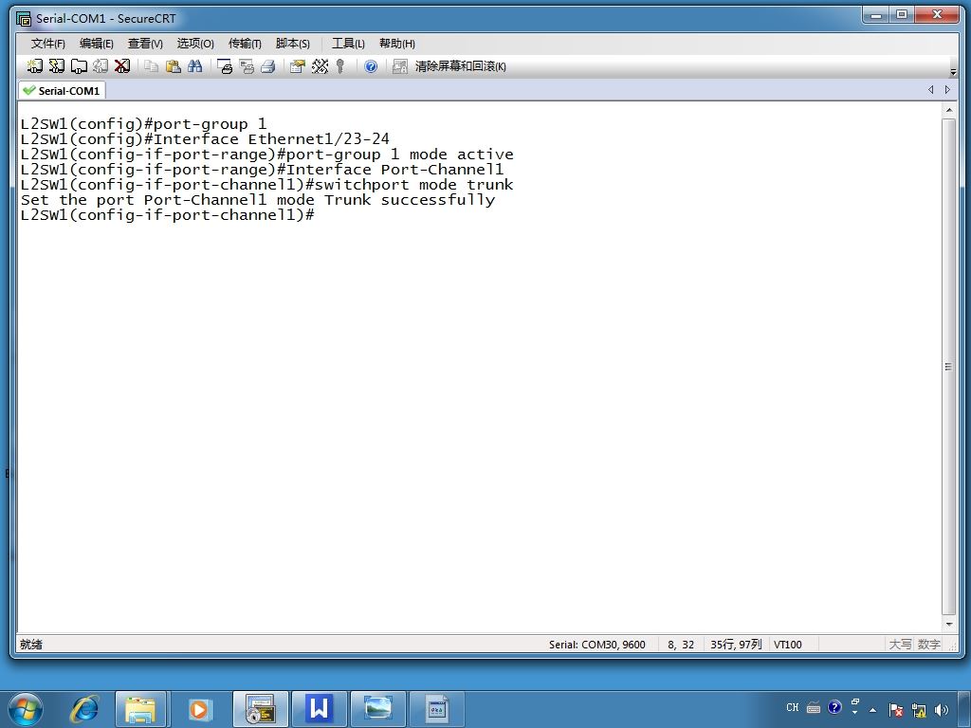Click the printer icon in toolbar
The height and width of the screenshot is (728, 971).
point(268,66)
